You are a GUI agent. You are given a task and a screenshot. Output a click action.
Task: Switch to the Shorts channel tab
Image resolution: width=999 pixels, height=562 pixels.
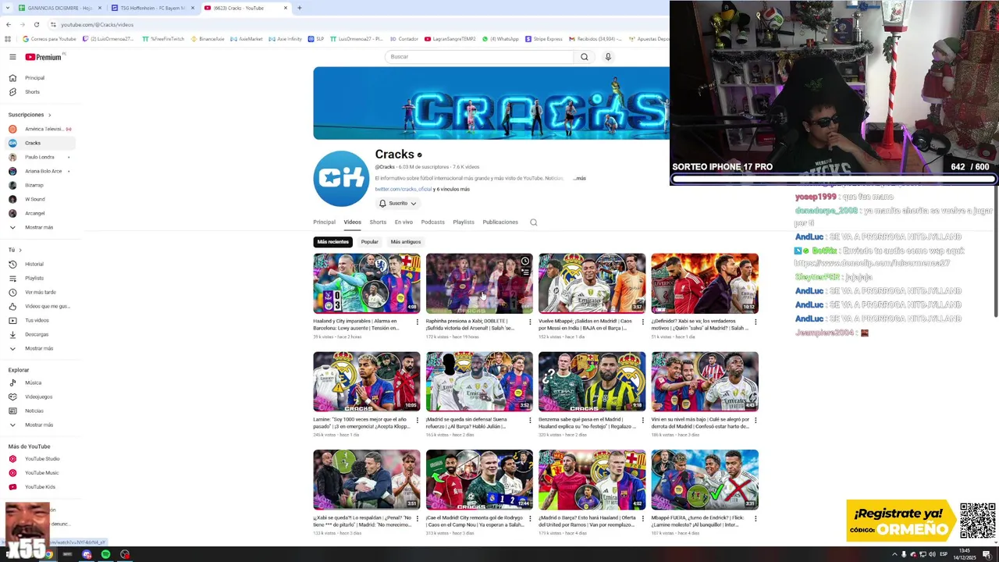point(378,222)
